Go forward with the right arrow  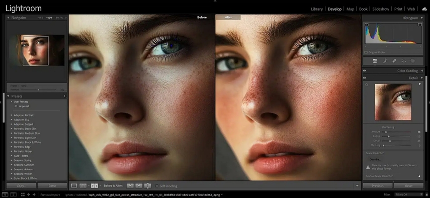tap(34, 194)
